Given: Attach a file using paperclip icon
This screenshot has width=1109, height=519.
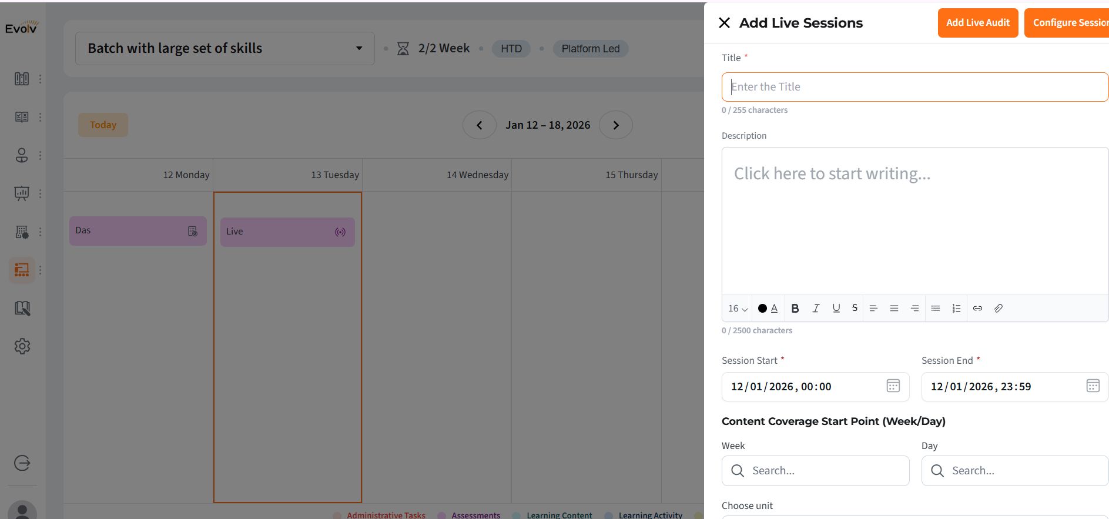Looking at the screenshot, I should tap(999, 309).
